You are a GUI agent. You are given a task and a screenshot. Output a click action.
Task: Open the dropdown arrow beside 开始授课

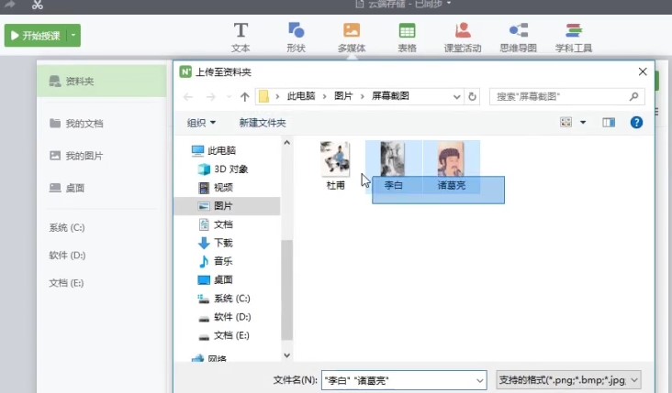tap(73, 36)
